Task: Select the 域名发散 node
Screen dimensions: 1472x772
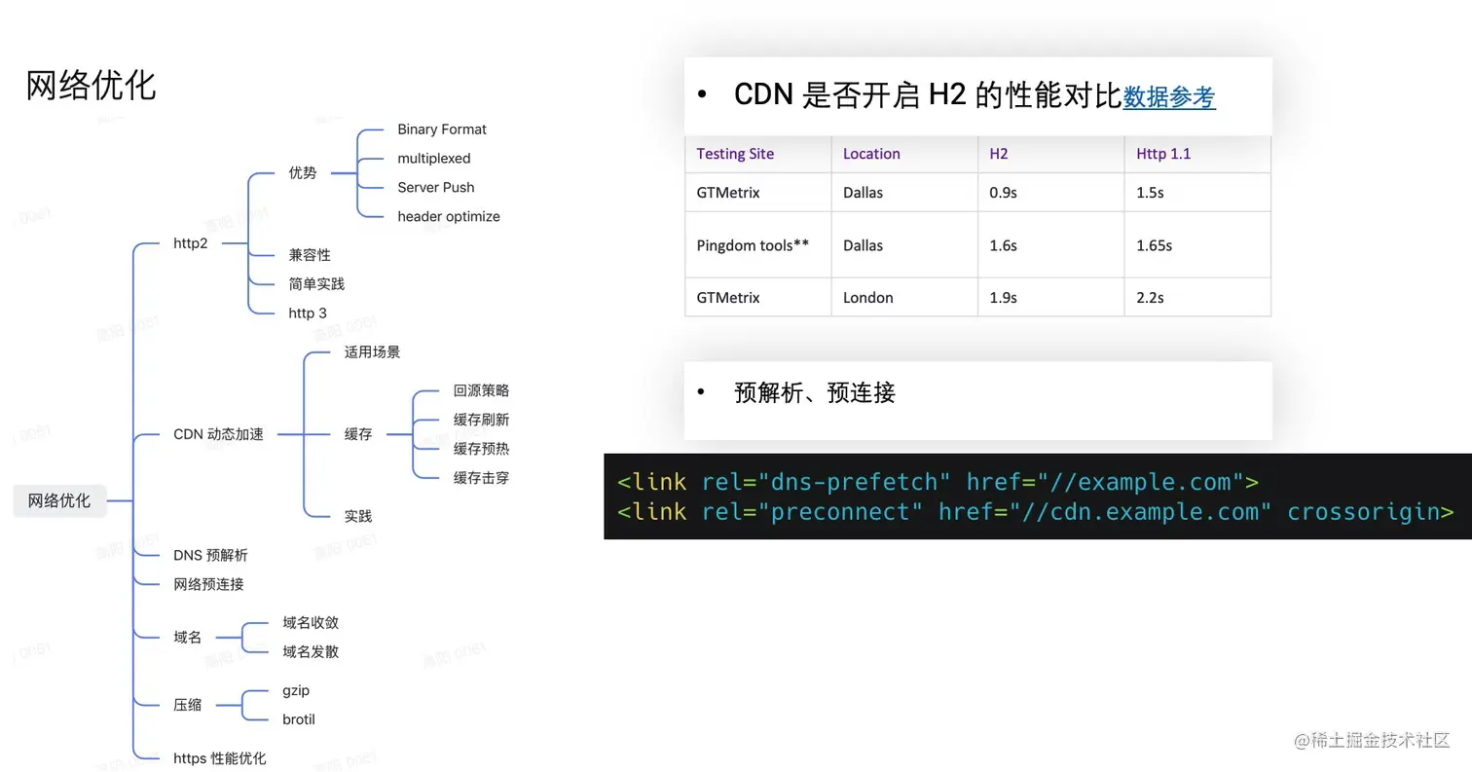Action: [x=311, y=651]
